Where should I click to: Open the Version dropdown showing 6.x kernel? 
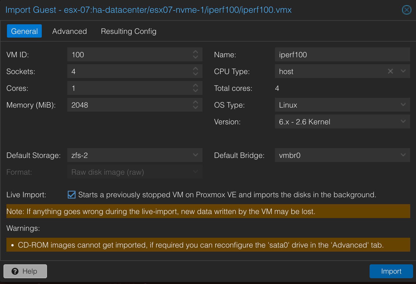pos(403,121)
